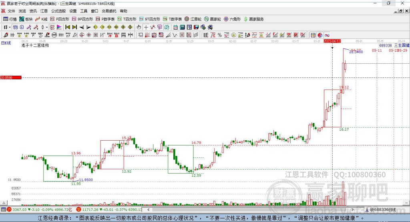Open the P数字表 number table
The width and height of the screenshot is (410, 222).
105,19
